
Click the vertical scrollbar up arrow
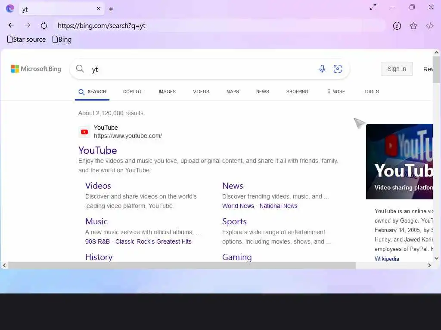click(x=436, y=52)
